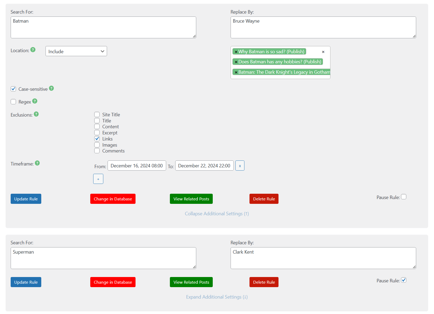This screenshot has height=314, width=434.
Task: Click Change in Database for Superman rule
Action: coord(113,282)
